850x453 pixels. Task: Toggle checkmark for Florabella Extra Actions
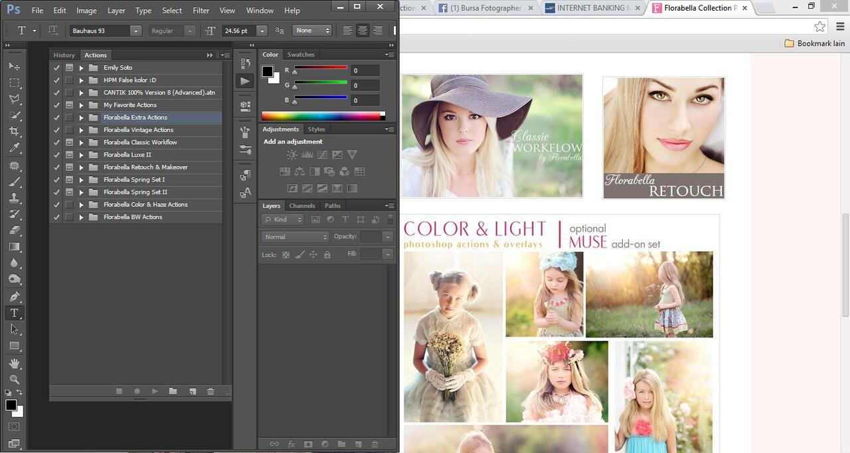coord(56,118)
